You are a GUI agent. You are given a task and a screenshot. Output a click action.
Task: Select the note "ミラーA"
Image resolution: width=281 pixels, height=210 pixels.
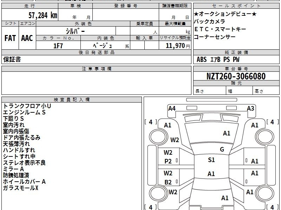click(x=13, y=169)
